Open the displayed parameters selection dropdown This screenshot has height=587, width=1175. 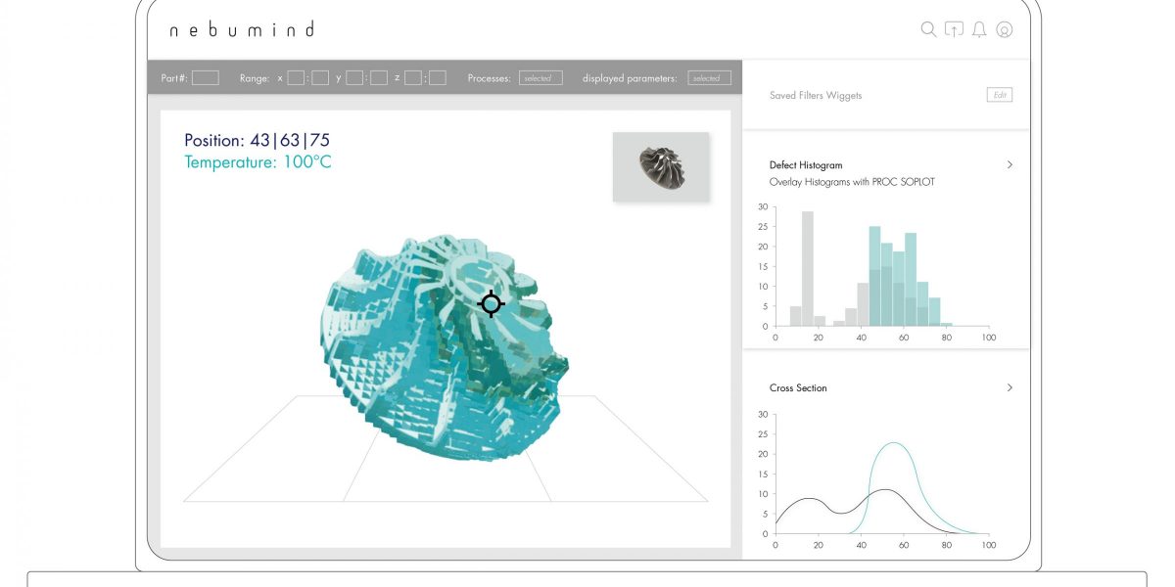[708, 77]
